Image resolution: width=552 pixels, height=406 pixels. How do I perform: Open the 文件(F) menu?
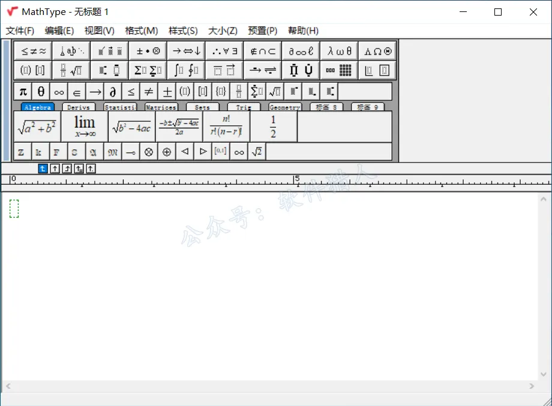point(20,31)
